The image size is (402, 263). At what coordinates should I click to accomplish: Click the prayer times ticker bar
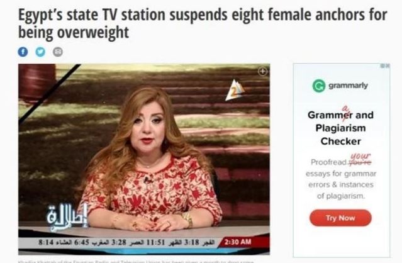(x=126, y=242)
